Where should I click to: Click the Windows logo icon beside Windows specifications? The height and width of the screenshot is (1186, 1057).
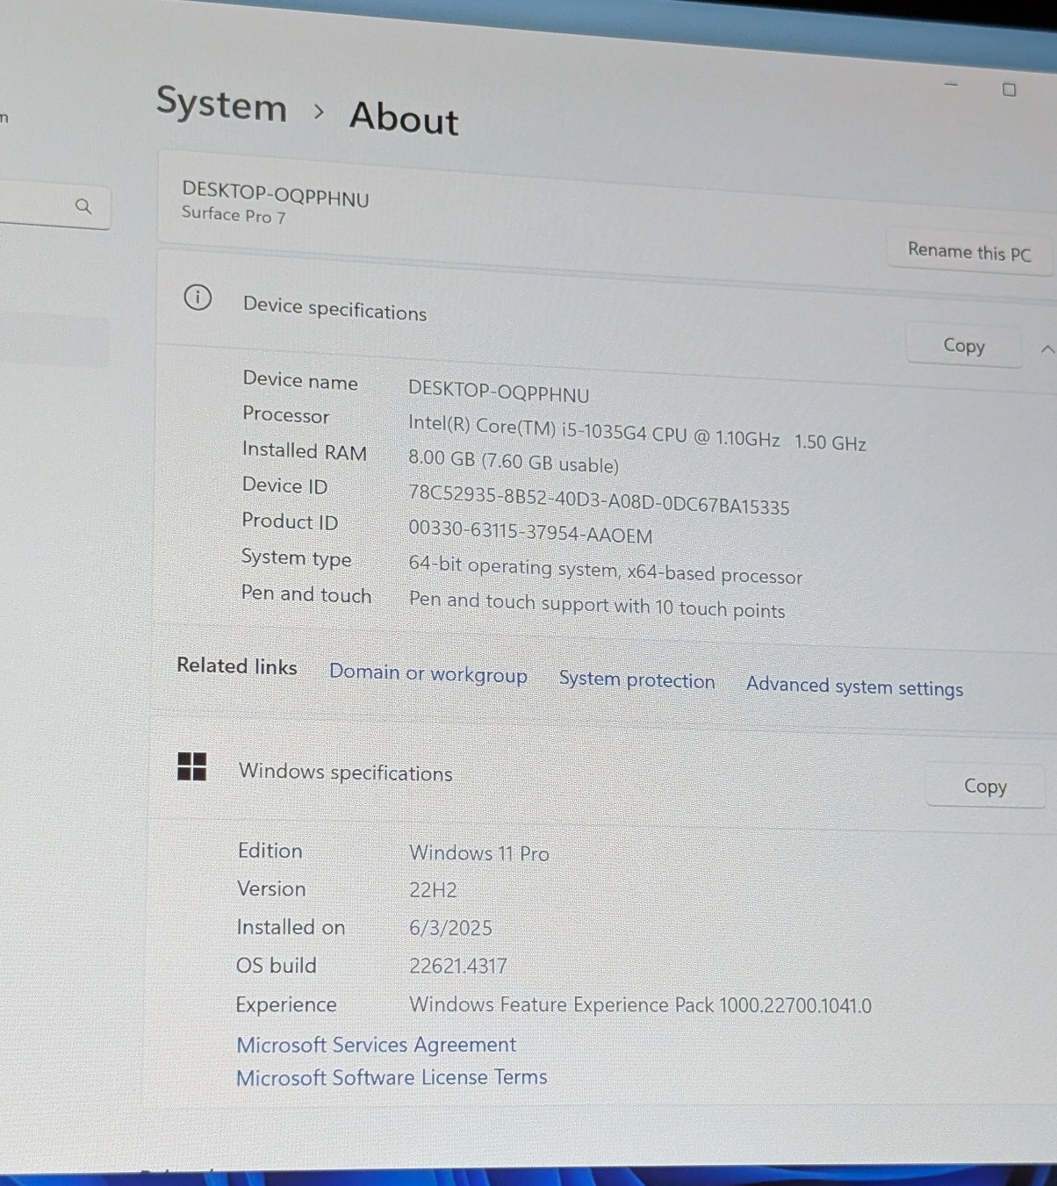tap(192, 766)
